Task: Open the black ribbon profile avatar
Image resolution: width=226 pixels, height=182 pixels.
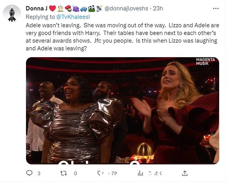Action: (12, 14)
